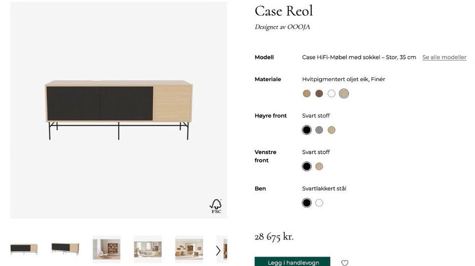
Task: View fifth thumbnail with wooden furniture scene
Action: (189, 249)
